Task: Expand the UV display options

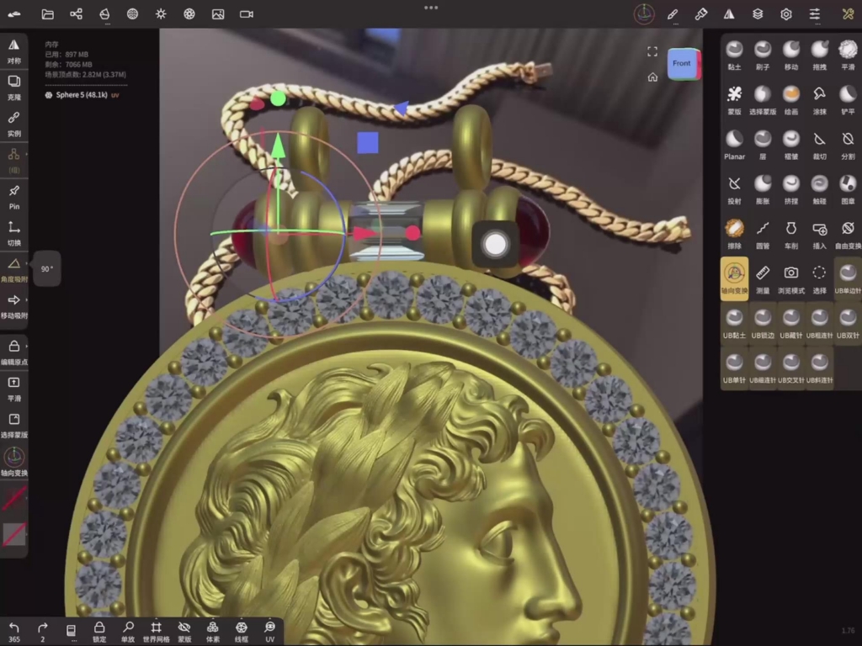Action: [269, 632]
